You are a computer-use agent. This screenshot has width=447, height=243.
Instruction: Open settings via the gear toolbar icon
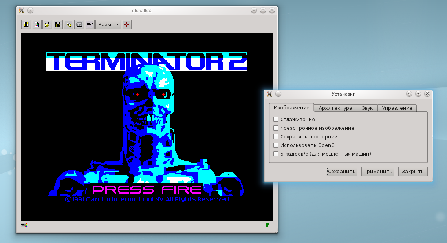pos(69,24)
